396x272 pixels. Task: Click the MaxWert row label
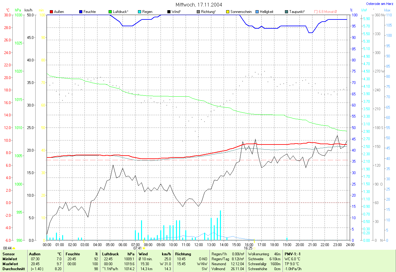point(9,264)
